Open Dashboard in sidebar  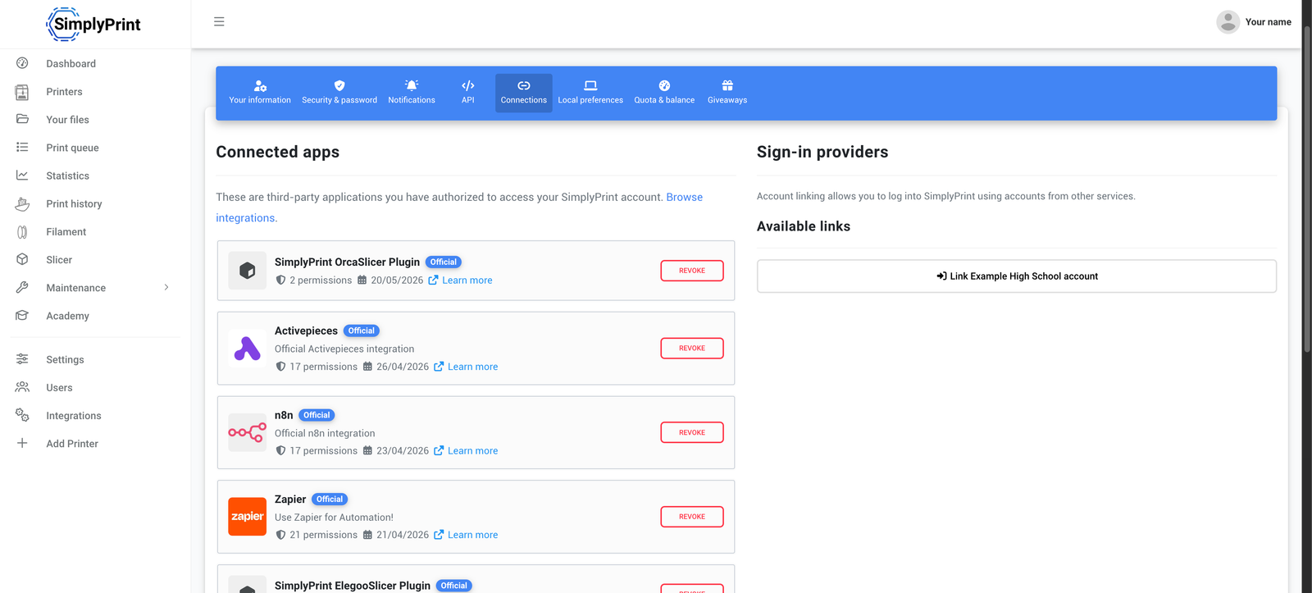pos(71,63)
